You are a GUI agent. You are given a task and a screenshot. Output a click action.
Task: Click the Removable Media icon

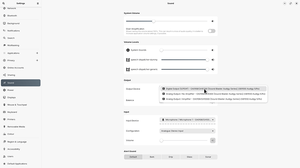pos(4,127)
